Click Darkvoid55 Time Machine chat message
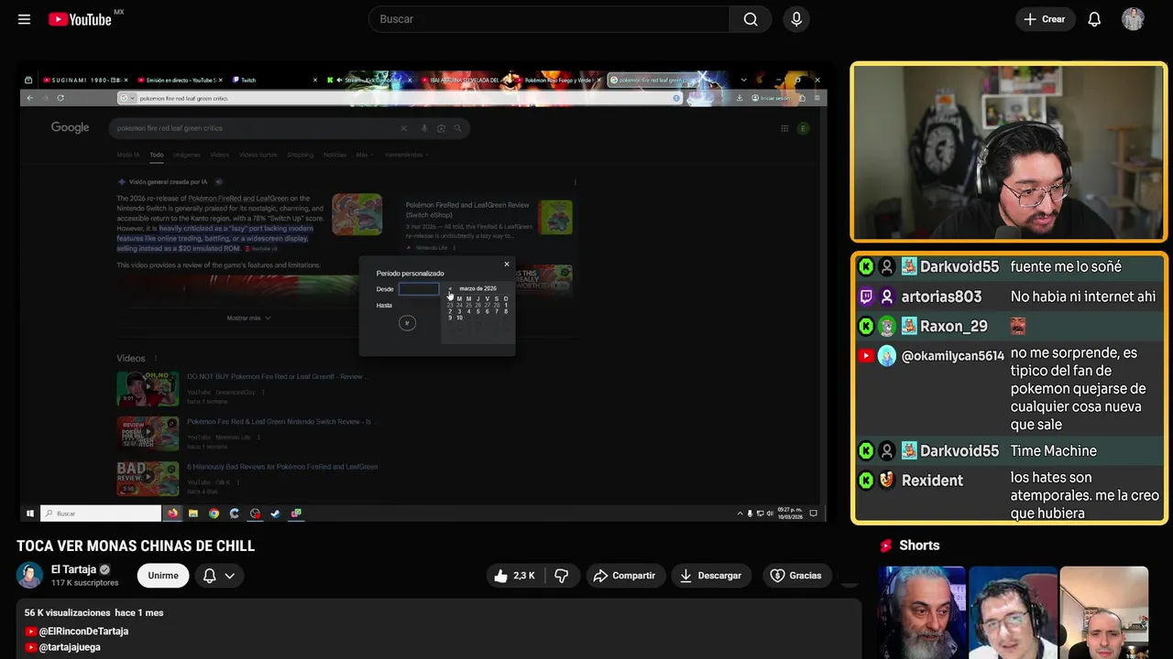This screenshot has height=659, width=1173. click(1008, 451)
